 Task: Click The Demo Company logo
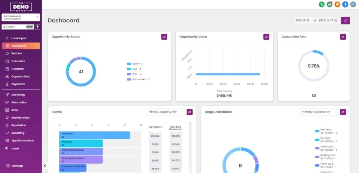(x=21, y=7)
